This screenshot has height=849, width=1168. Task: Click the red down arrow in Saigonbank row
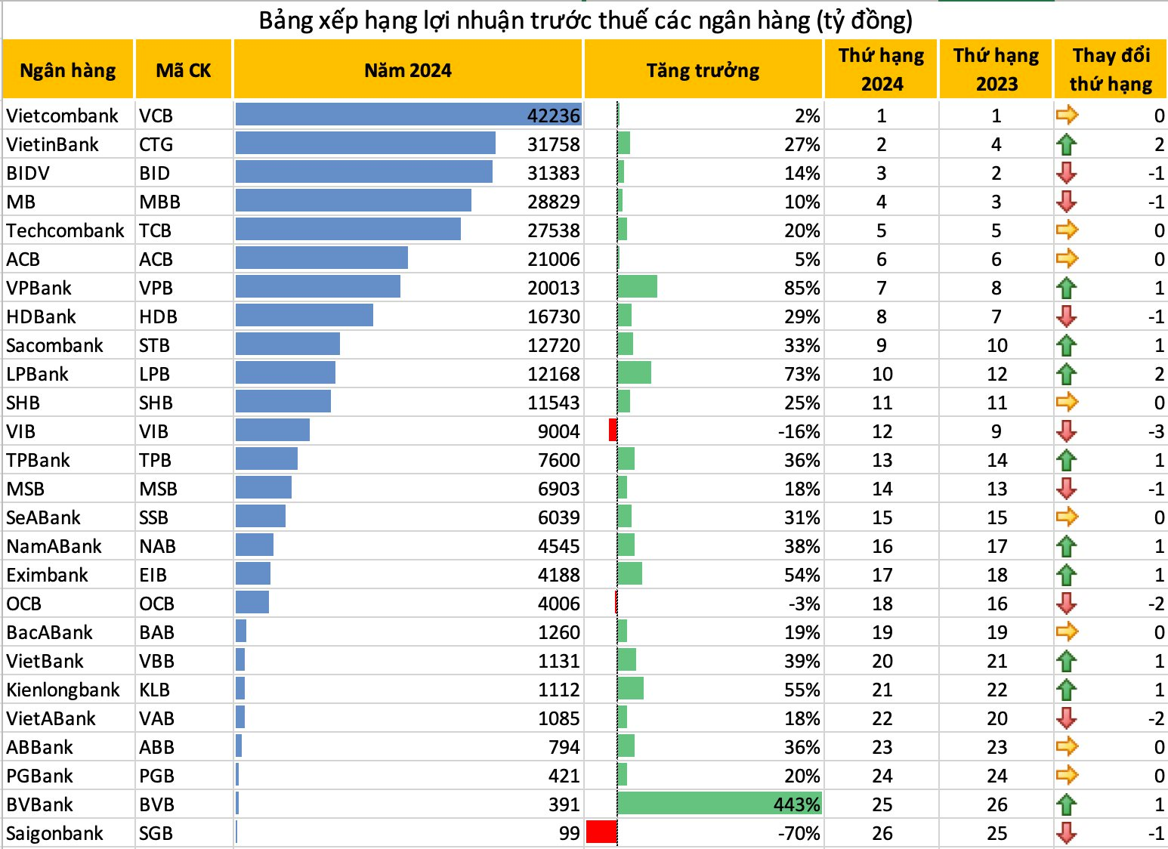pos(1066,833)
